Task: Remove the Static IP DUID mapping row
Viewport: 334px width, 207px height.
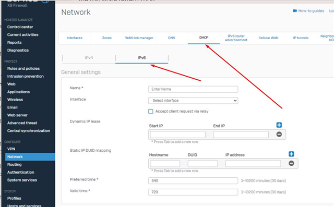Action: (291, 163)
